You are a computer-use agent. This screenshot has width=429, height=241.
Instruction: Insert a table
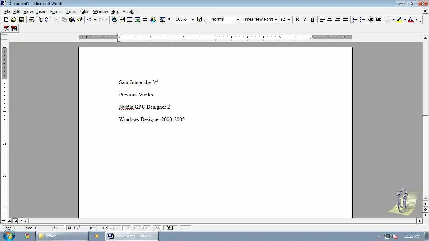[x=130, y=20]
